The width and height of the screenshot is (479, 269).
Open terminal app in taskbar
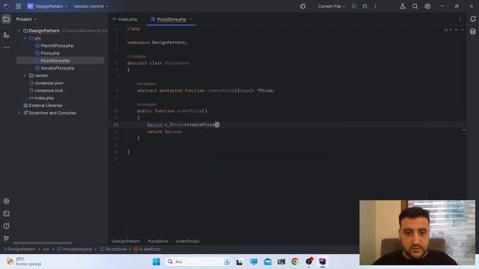(281, 262)
